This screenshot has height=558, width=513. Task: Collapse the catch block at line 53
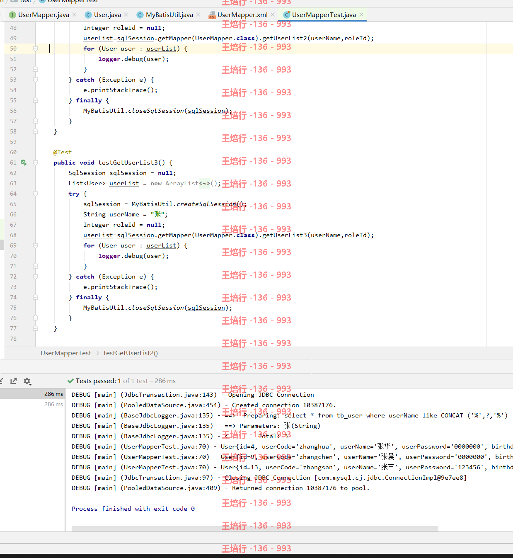pos(35,80)
